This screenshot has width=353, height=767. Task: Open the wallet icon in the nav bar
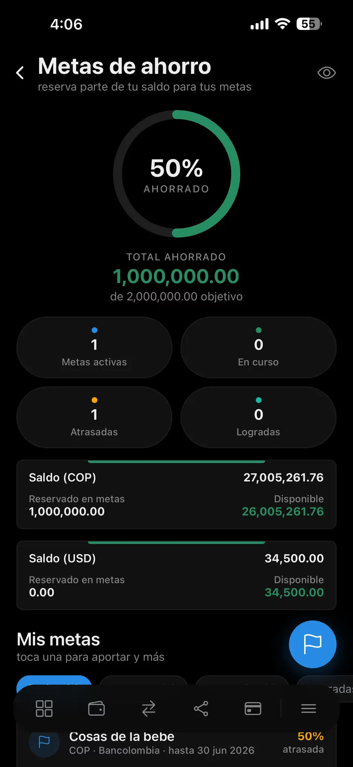96,708
